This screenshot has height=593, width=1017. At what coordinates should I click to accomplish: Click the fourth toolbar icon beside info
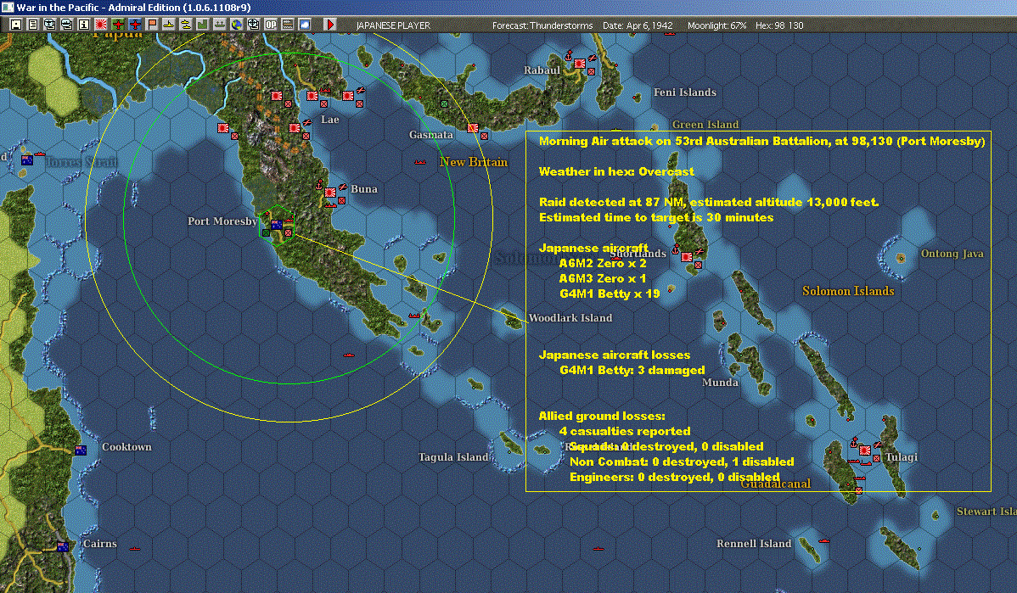67,25
